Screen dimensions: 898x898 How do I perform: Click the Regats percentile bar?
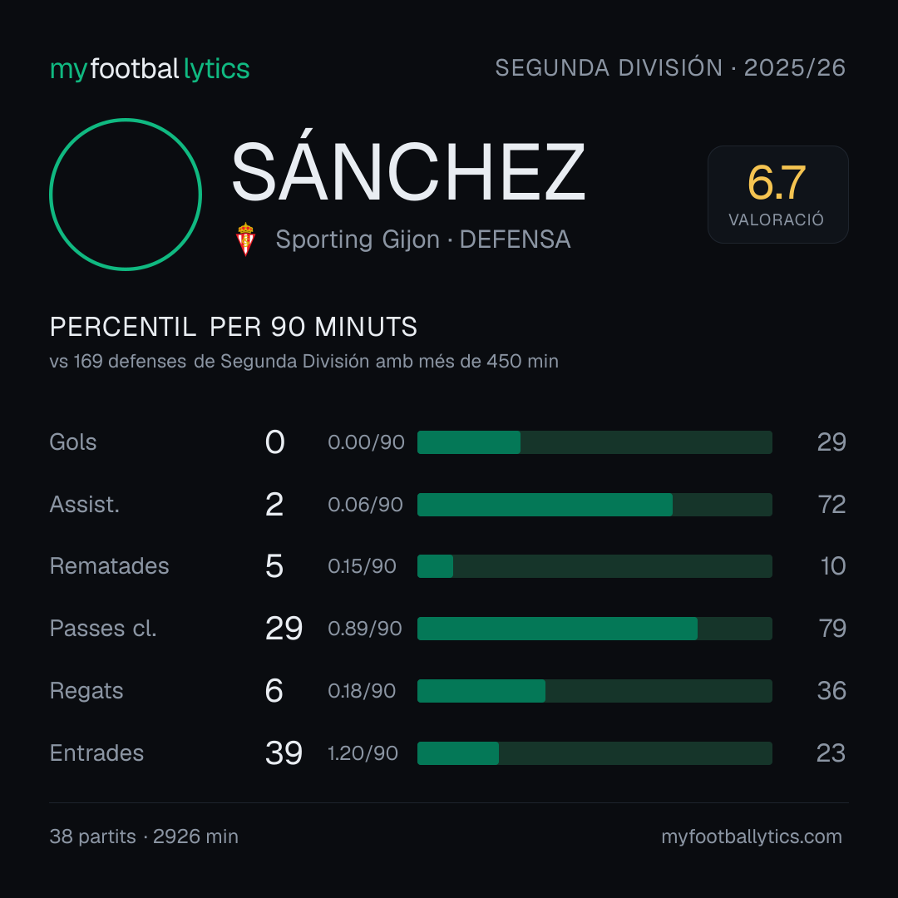(595, 691)
